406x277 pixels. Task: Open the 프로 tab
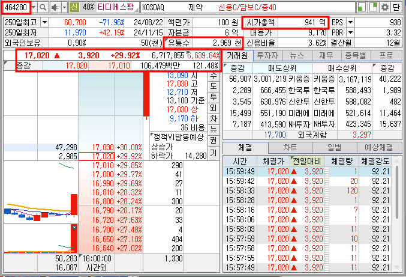[386, 55]
